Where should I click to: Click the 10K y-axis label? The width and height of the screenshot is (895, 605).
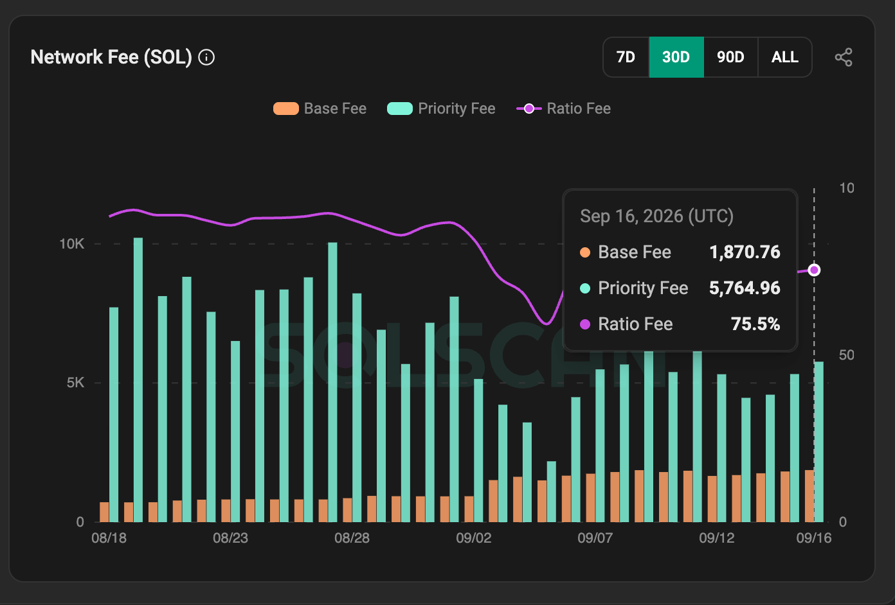click(72, 243)
